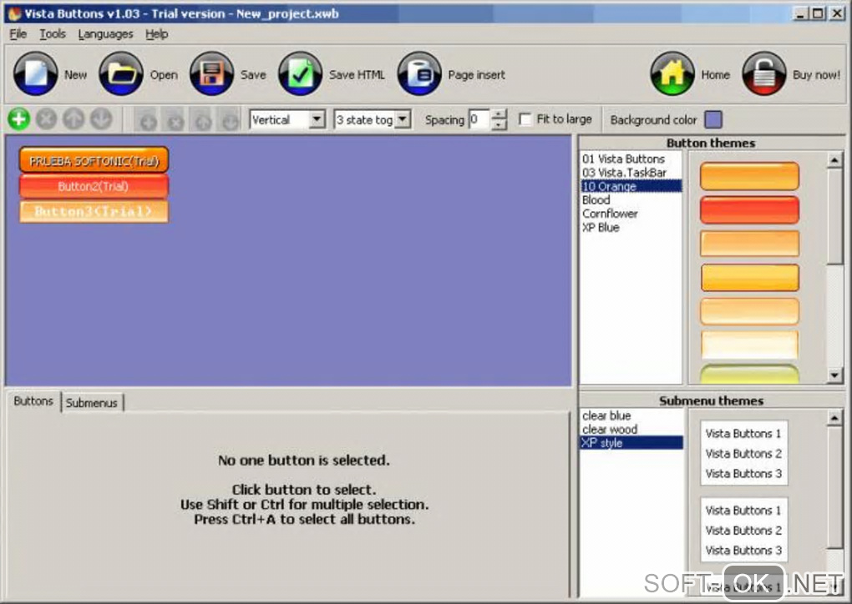Pick the first orange button style thumbnail
Screen dimensions: 852x604
[749, 176]
